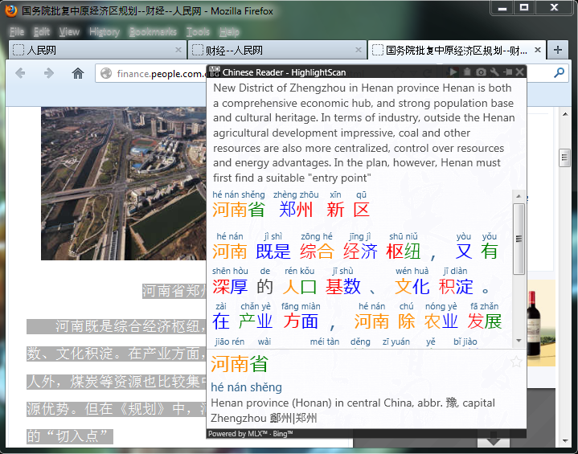The image size is (578, 454).
Task: Click Powered by MLX Bing footer text
Action: pyautogui.click(x=250, y=434)
